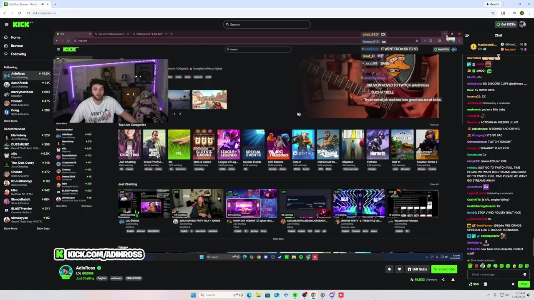Click the green KICK logo

click(20, 25)
